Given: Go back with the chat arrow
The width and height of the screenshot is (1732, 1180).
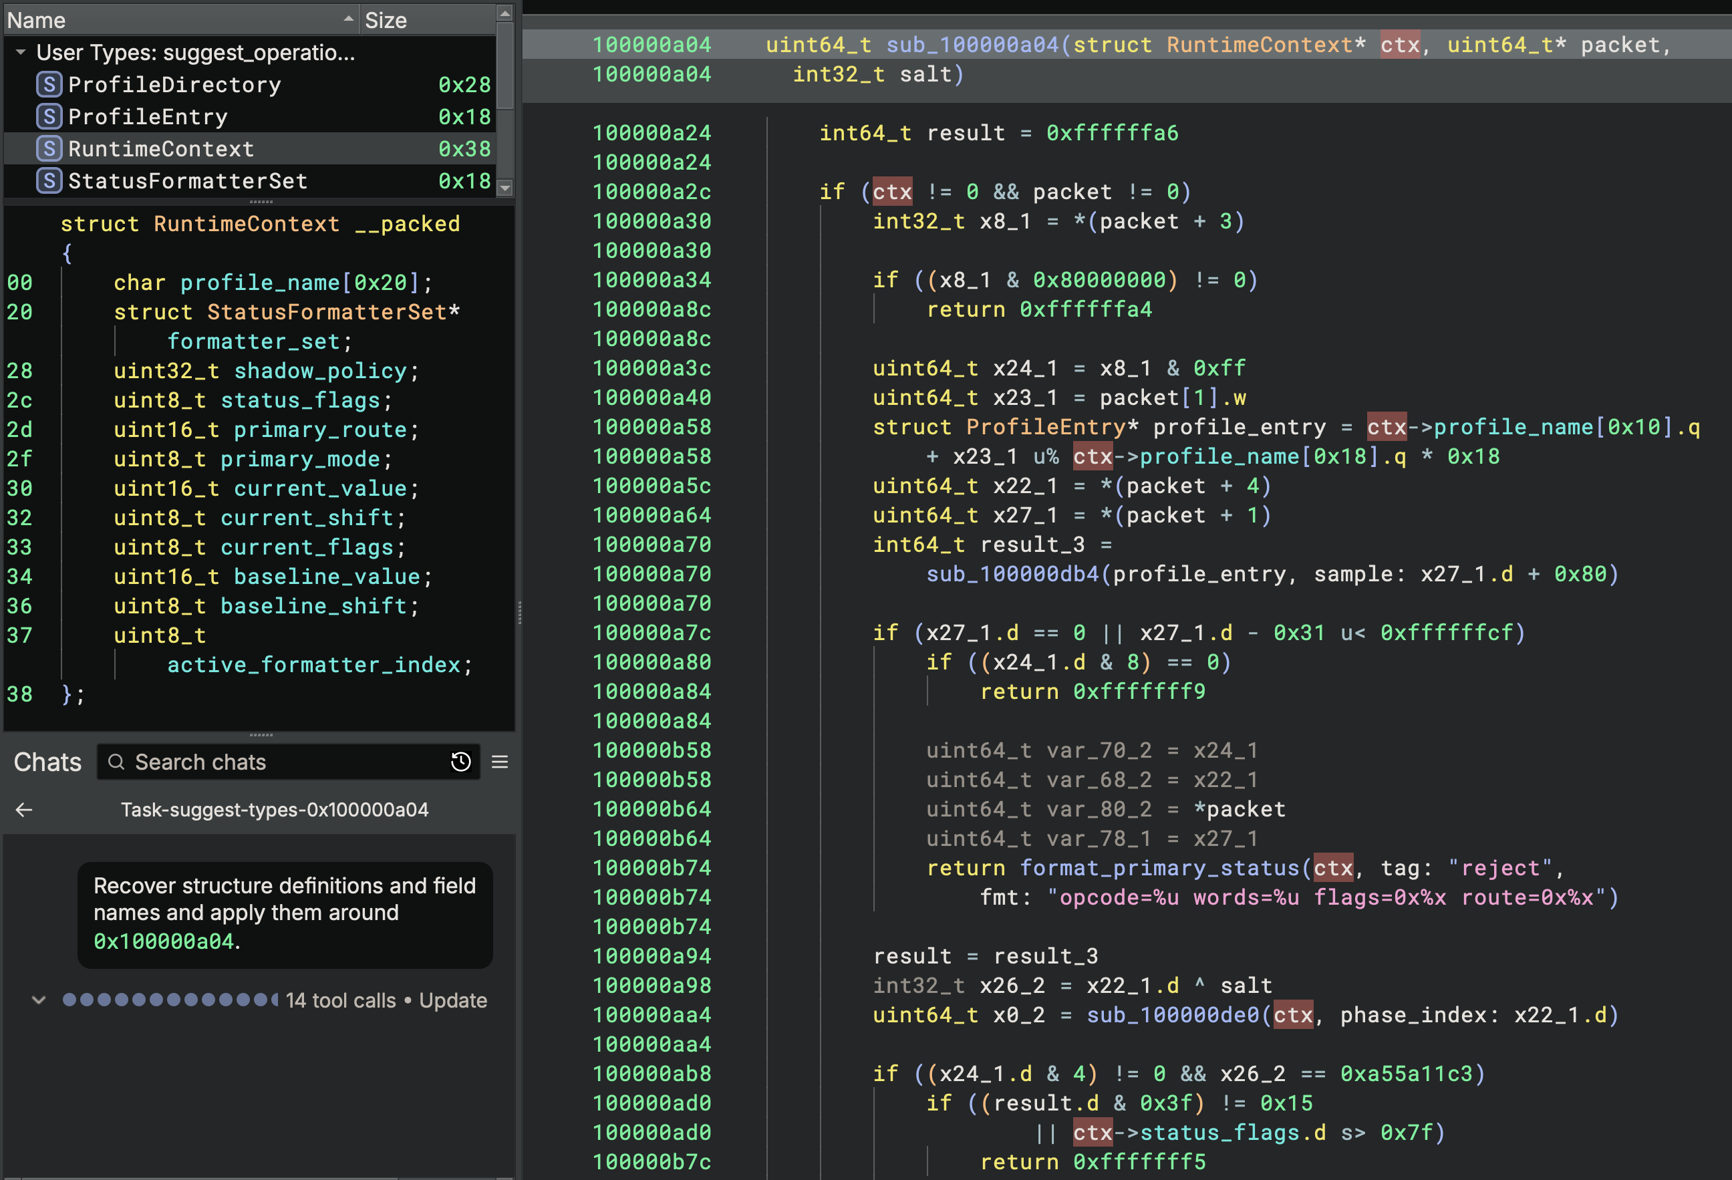Looking at the screenshot, I should click(x=24, y=810).
